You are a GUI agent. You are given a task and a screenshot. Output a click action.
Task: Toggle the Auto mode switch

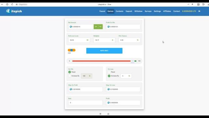[72, 50]
